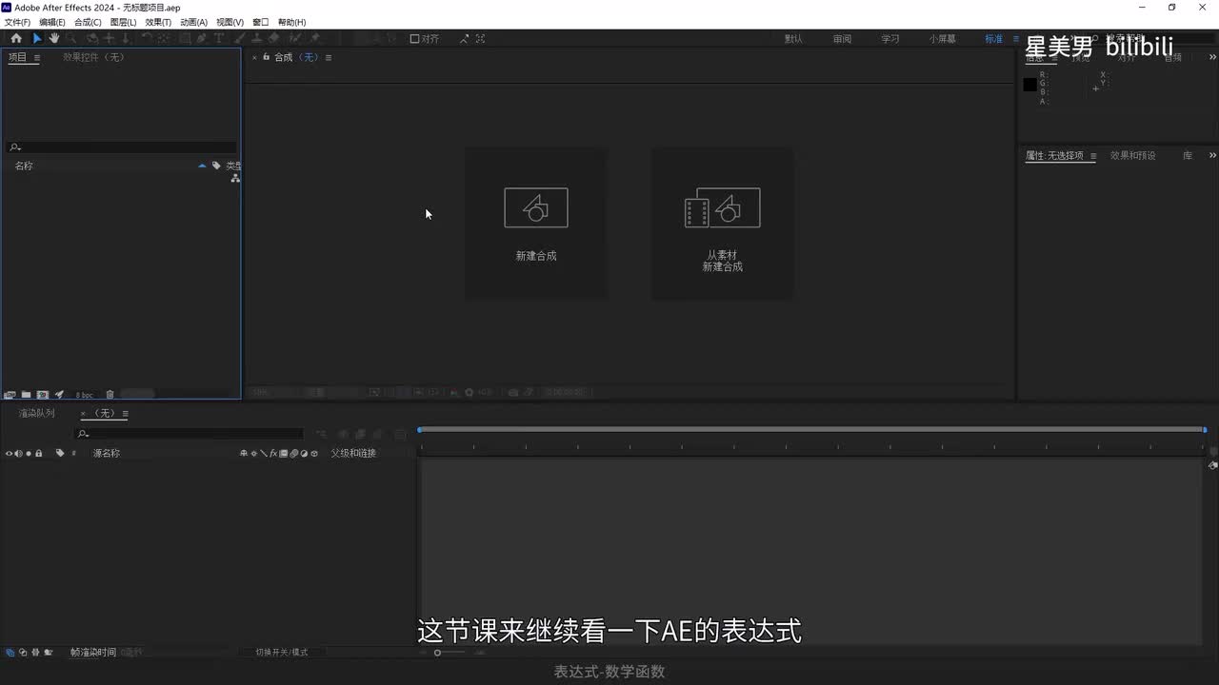Click the New Composition From Footage icon
The image size is (1219, 685).
click(722, 207)
